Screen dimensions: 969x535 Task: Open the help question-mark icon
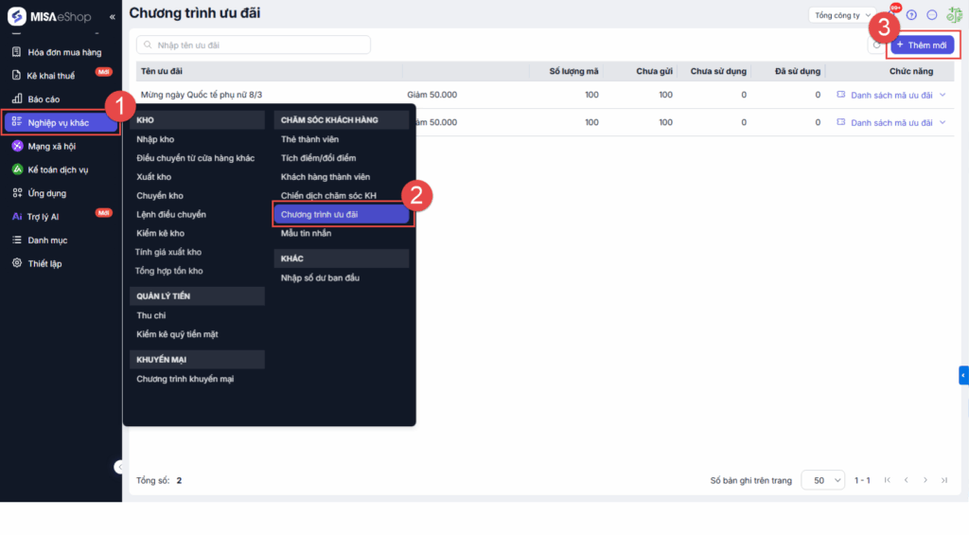click(x=911, y=15)
